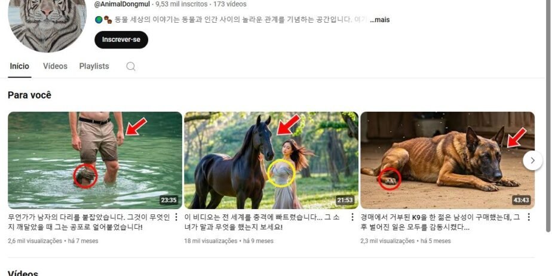Open the Playlists tab

[x=94, y=66]
